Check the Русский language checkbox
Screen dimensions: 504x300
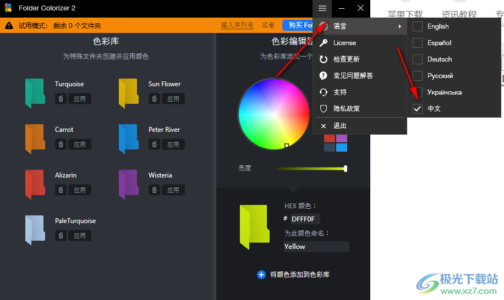click(418, 76)
